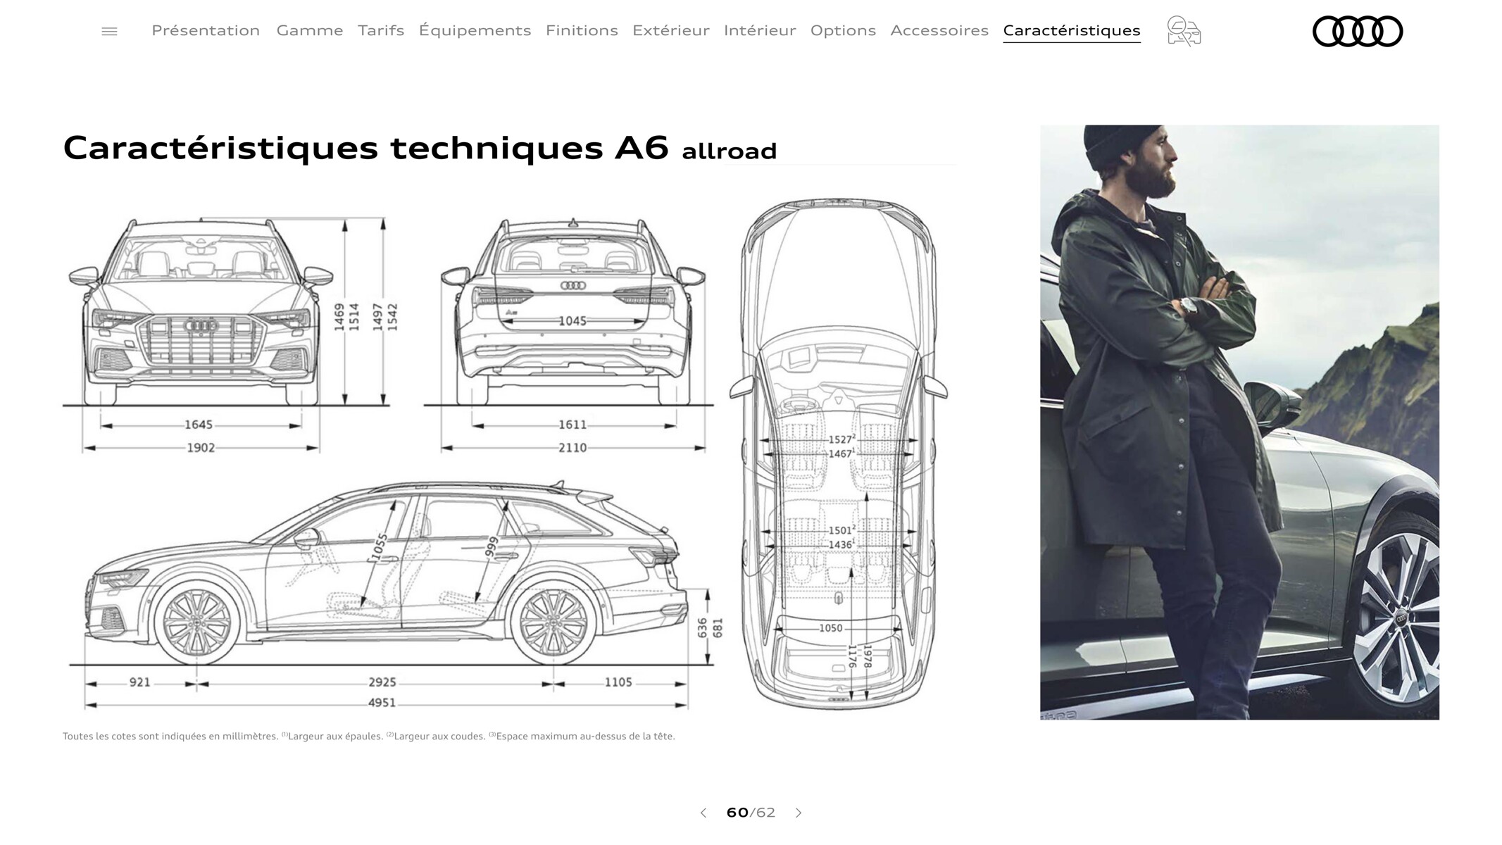This screenshot has height=845, width=1502.
Task: Select the Caractéristiques tab
Action: [x=1072, y=30]
